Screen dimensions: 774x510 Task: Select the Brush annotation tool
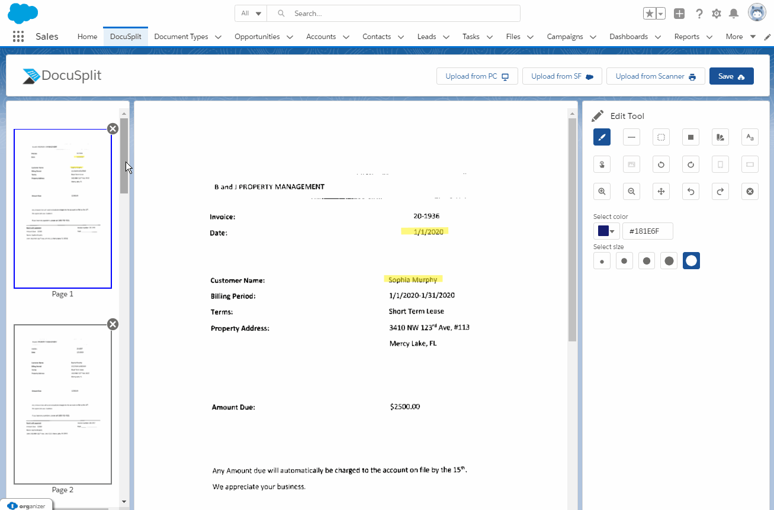[x=602, y=137]
